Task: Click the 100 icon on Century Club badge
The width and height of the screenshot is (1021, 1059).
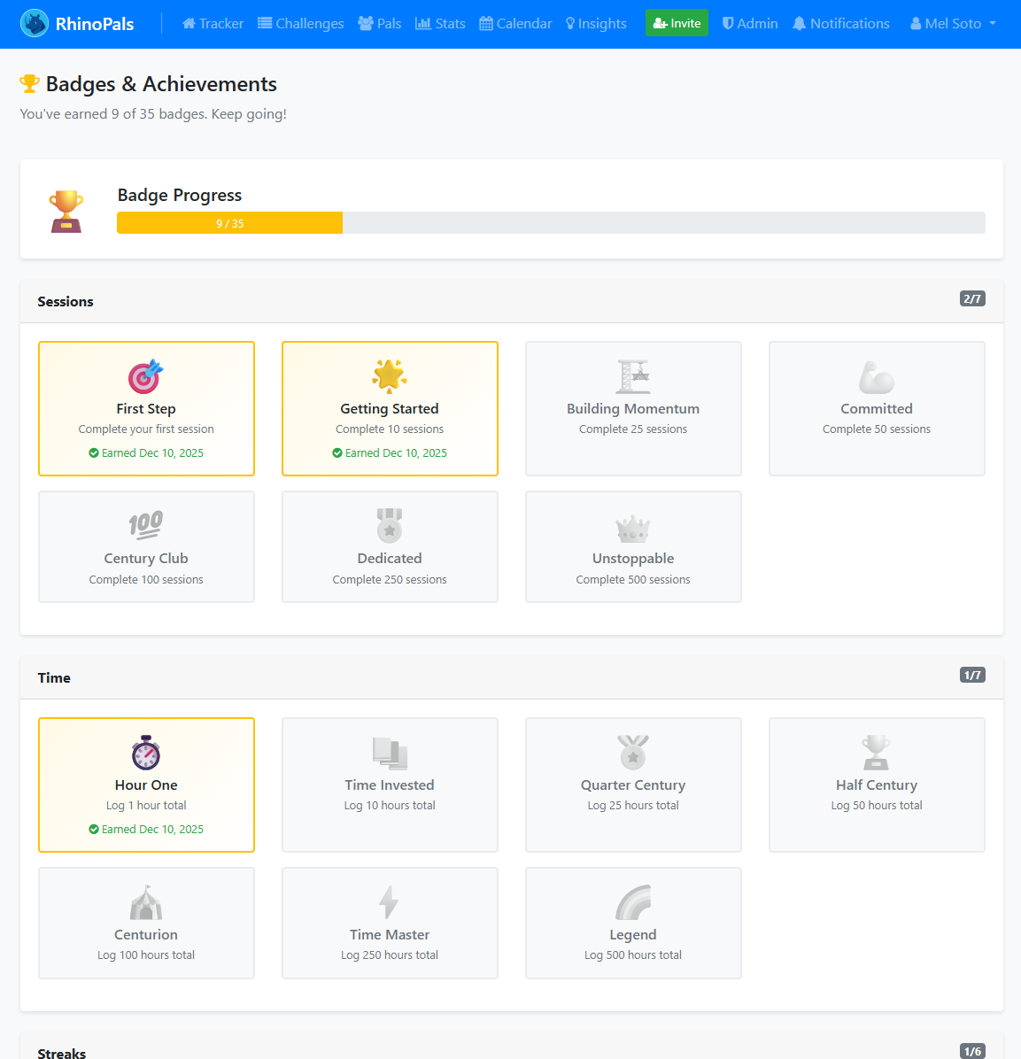Action: 146,526
